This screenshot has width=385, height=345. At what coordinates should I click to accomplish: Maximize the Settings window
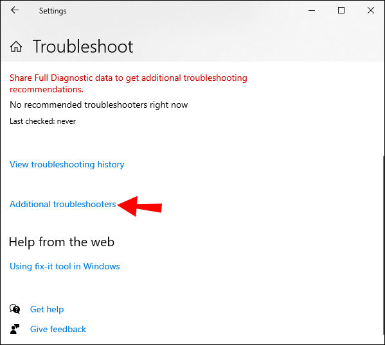click(341, 10)
